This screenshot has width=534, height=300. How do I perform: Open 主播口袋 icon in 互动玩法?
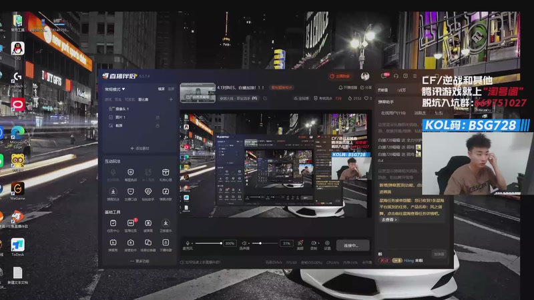[x=130, y=194]
